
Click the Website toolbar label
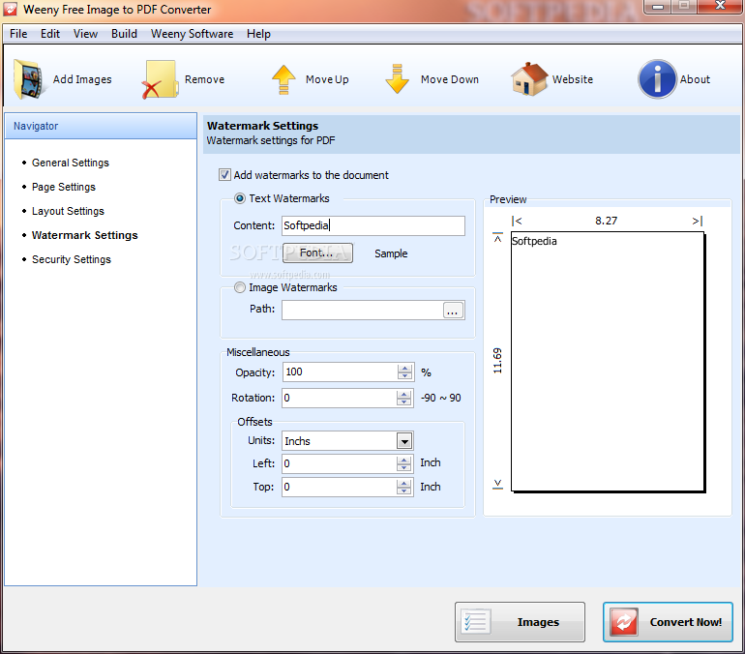point(573,79)
